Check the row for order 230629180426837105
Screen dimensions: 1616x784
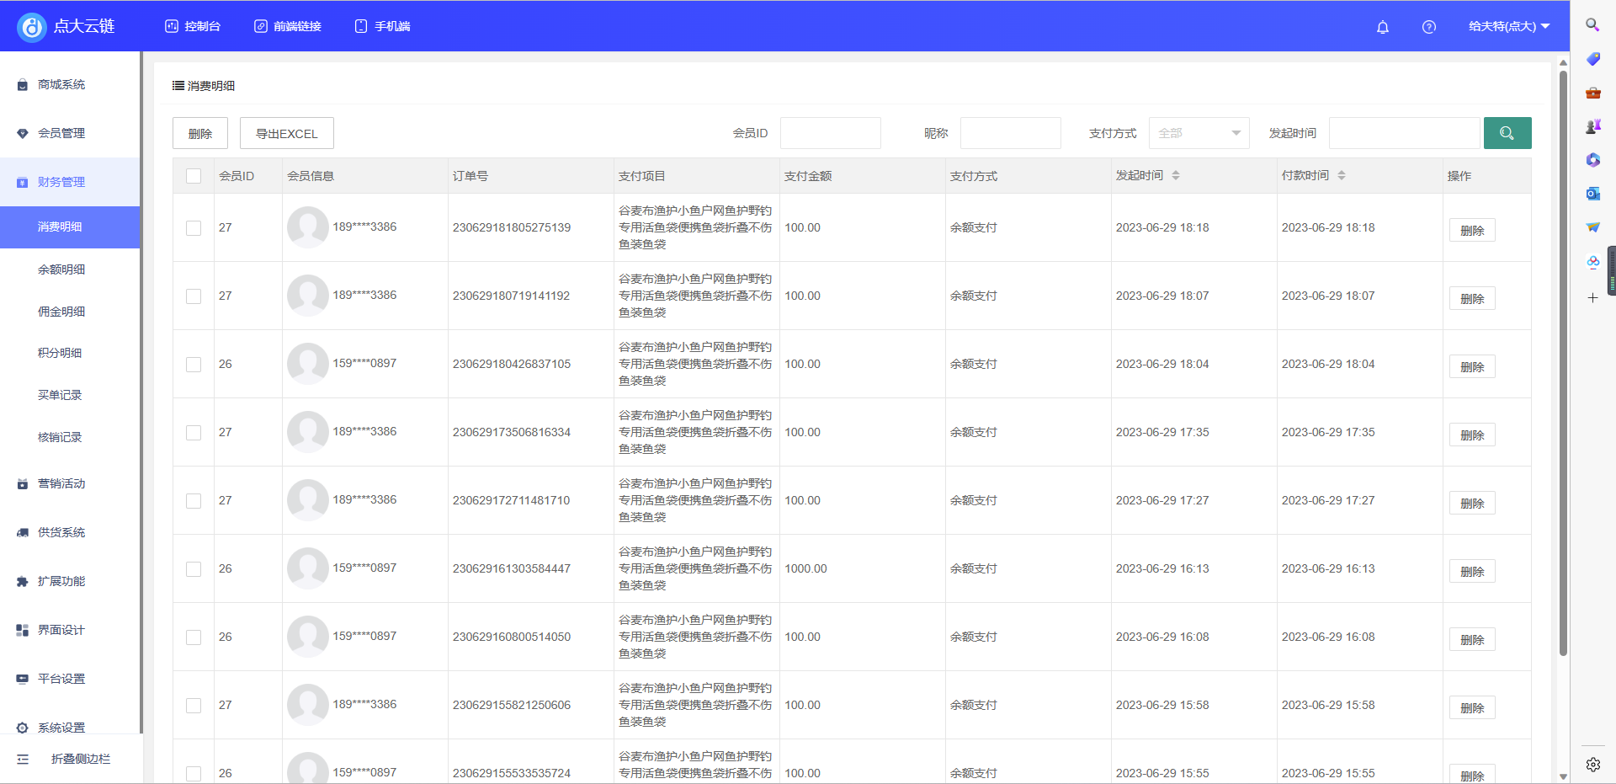(x=193, y=365)
